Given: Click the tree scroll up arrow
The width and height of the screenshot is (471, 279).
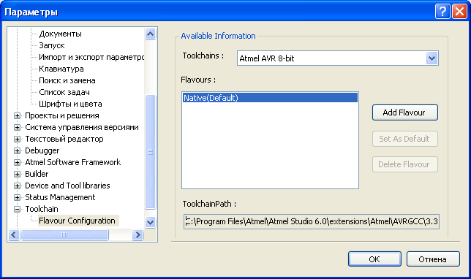Looking at the screenshot, I should coord(150,34).
